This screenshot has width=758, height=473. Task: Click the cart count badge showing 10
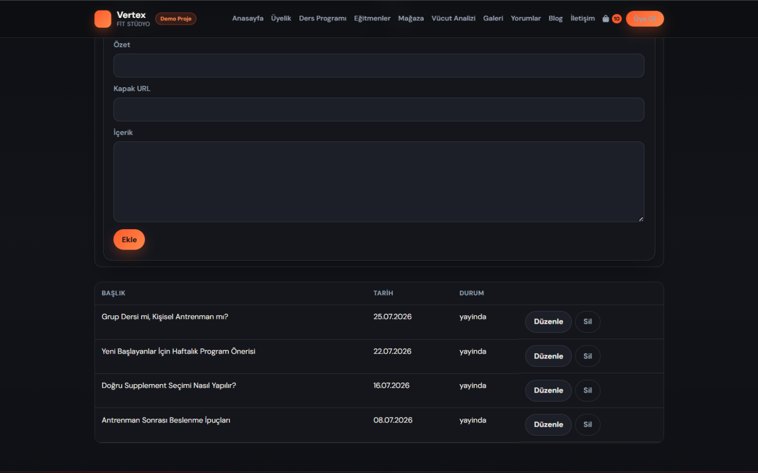coord(616,18)
